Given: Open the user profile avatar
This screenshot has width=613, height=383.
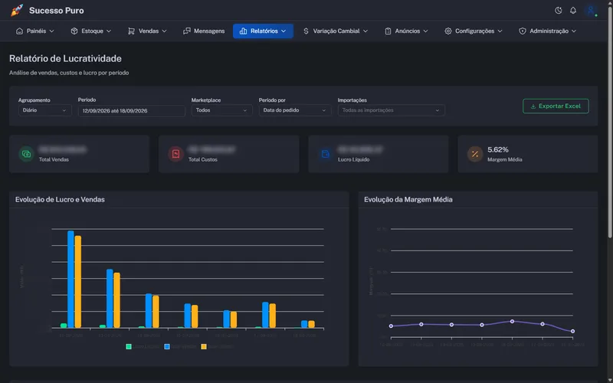Looking at the screenshot, I should click(x=591, y=11).
